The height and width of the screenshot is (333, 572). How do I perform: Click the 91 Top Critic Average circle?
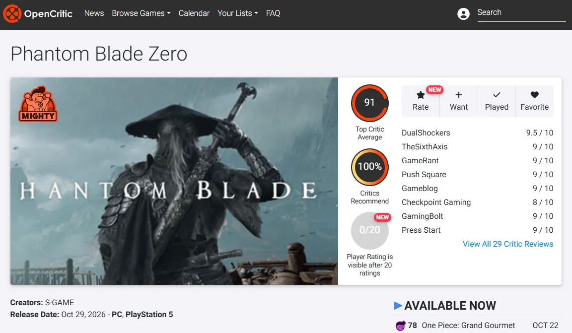pos(369,103)
